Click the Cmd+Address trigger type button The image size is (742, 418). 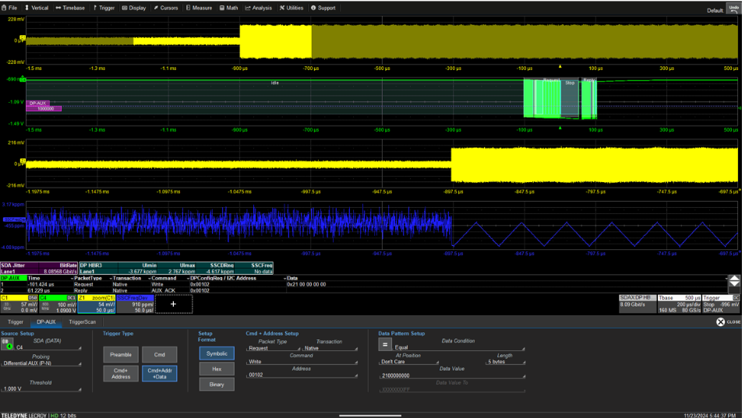tap(120, 374)
